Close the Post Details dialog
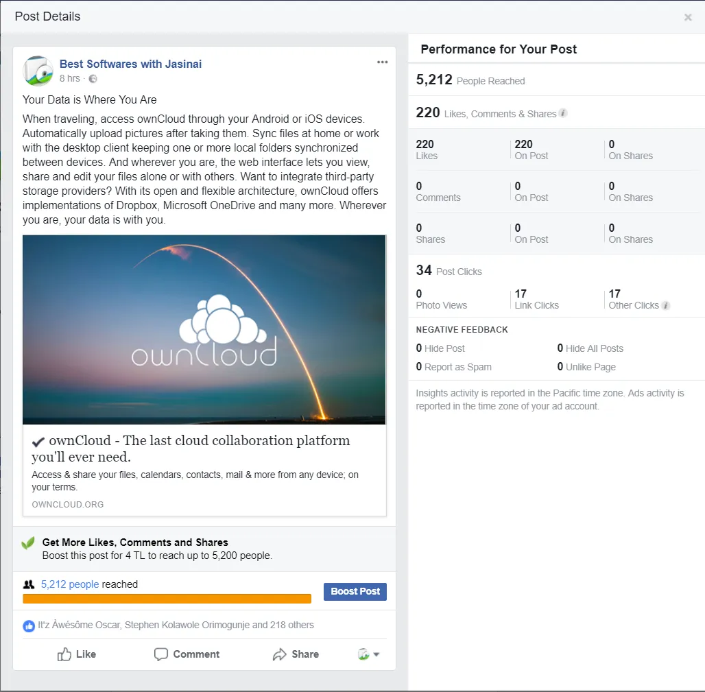Viewport: 705px width, 692px height. (x=687, y=17)
